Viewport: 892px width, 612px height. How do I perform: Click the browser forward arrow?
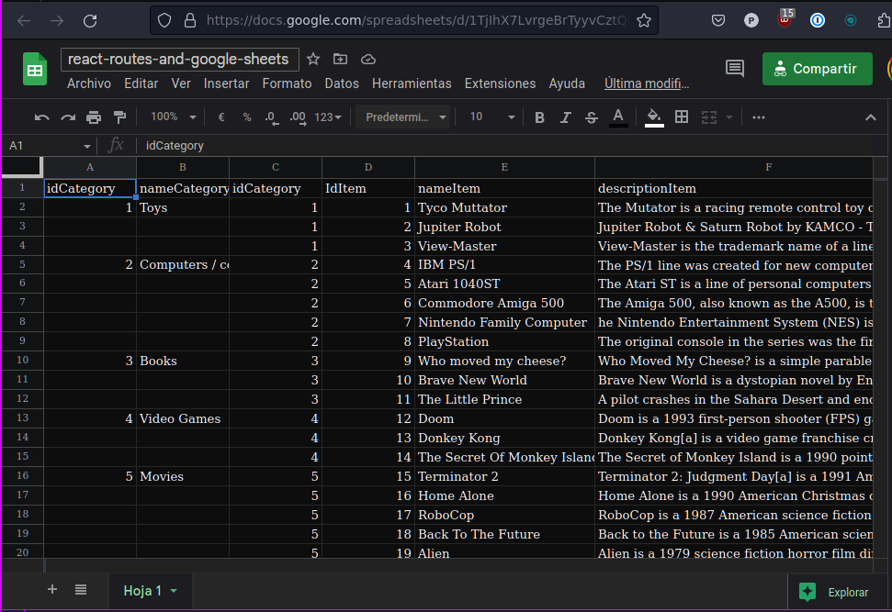[x=57, y=21]
